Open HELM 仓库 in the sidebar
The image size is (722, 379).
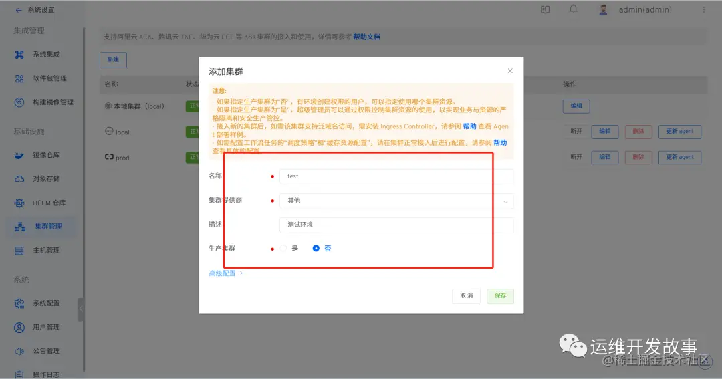pos(49,203)
